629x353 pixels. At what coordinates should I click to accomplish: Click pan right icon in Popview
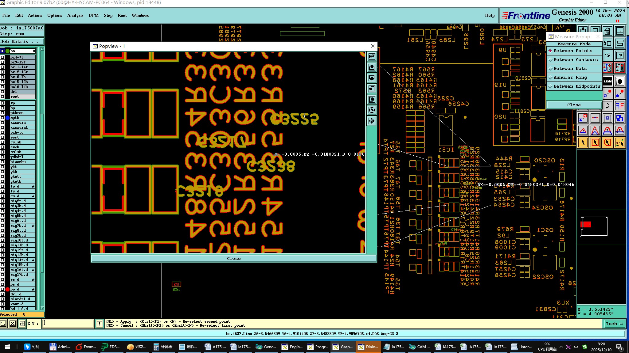372,100
